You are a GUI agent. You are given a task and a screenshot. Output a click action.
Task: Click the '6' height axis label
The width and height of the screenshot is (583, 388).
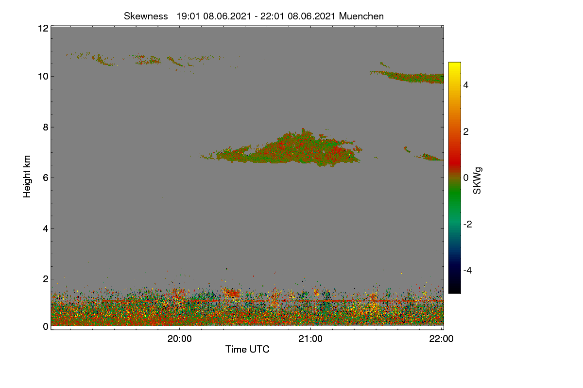(x=45, y=178)
